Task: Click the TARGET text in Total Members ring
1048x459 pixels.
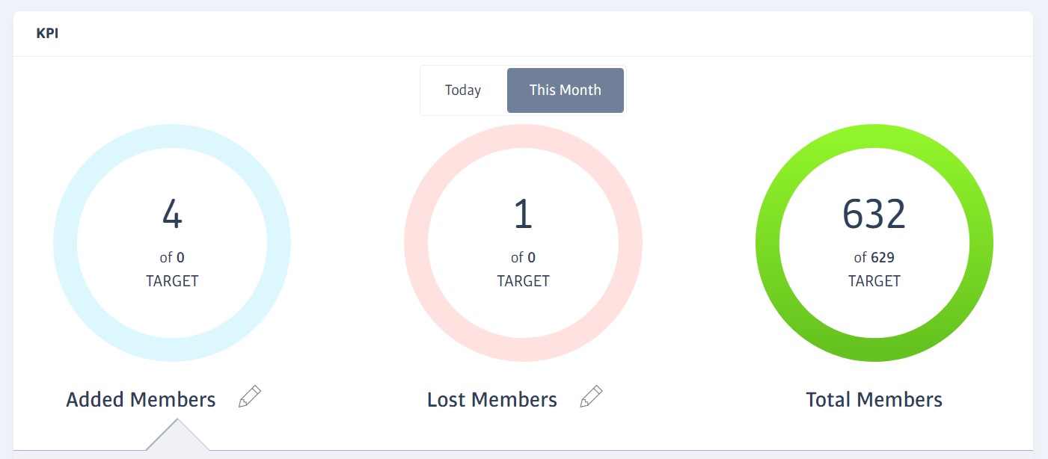Action: pos(874,281)
